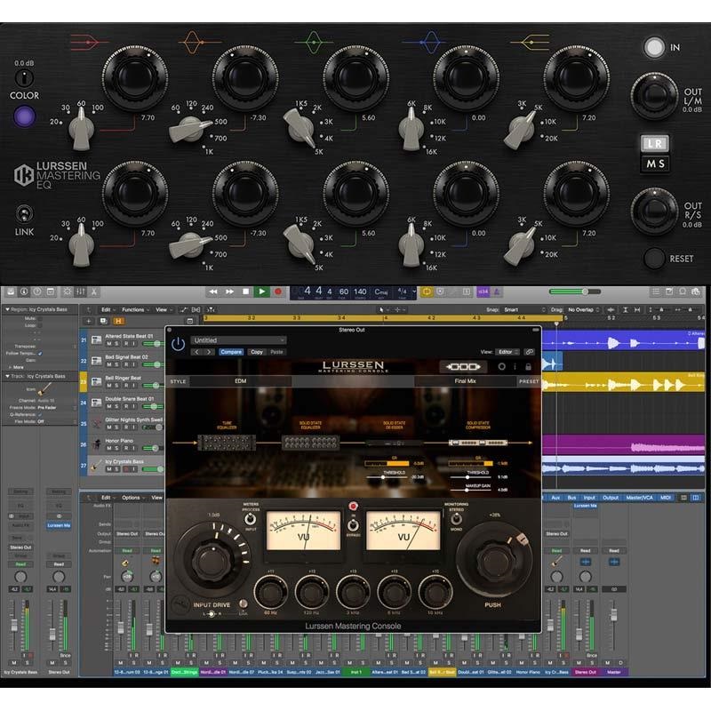Click the next preset arrow in plugin header

point(209,352)
